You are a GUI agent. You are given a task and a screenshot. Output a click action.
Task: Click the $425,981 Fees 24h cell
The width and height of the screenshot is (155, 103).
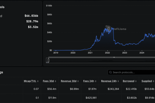pos(91,98)
